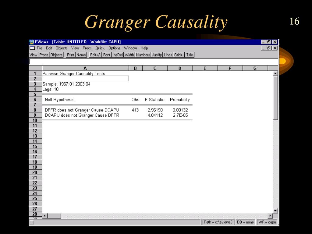Click the 2.7E-05 probability cell
This screenshot has height=234, width=312.
click(x=180, y=115)
